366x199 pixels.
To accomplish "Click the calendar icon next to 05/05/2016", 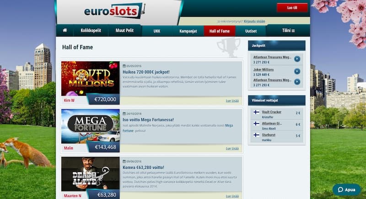I will pyautogui.click(x=124, y=66).
